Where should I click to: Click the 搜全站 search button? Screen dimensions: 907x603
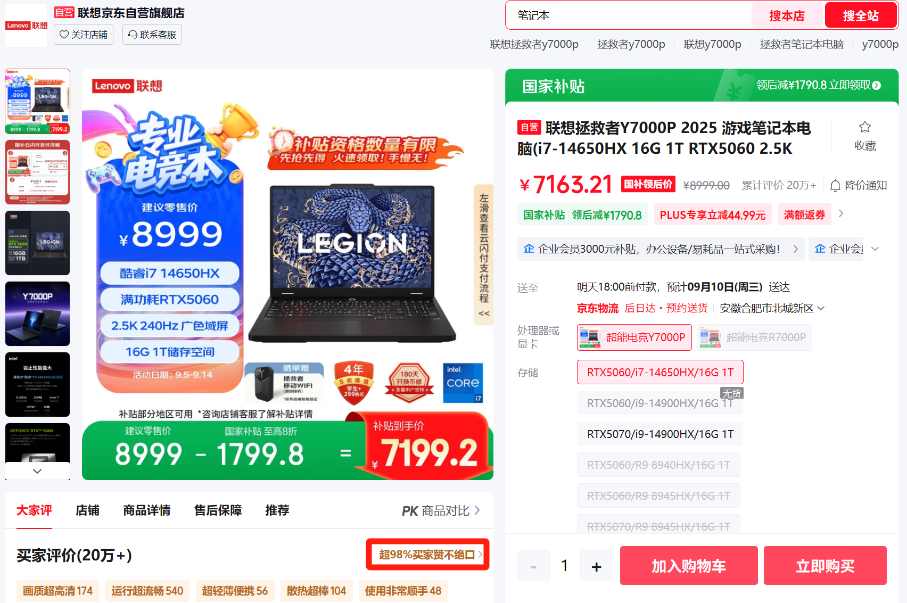click(x=861, y=15)
